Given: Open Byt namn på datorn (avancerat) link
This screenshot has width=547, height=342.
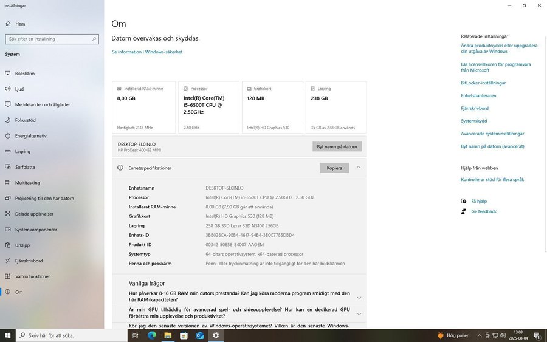Looking at the screenshot, I should (492, 146).
